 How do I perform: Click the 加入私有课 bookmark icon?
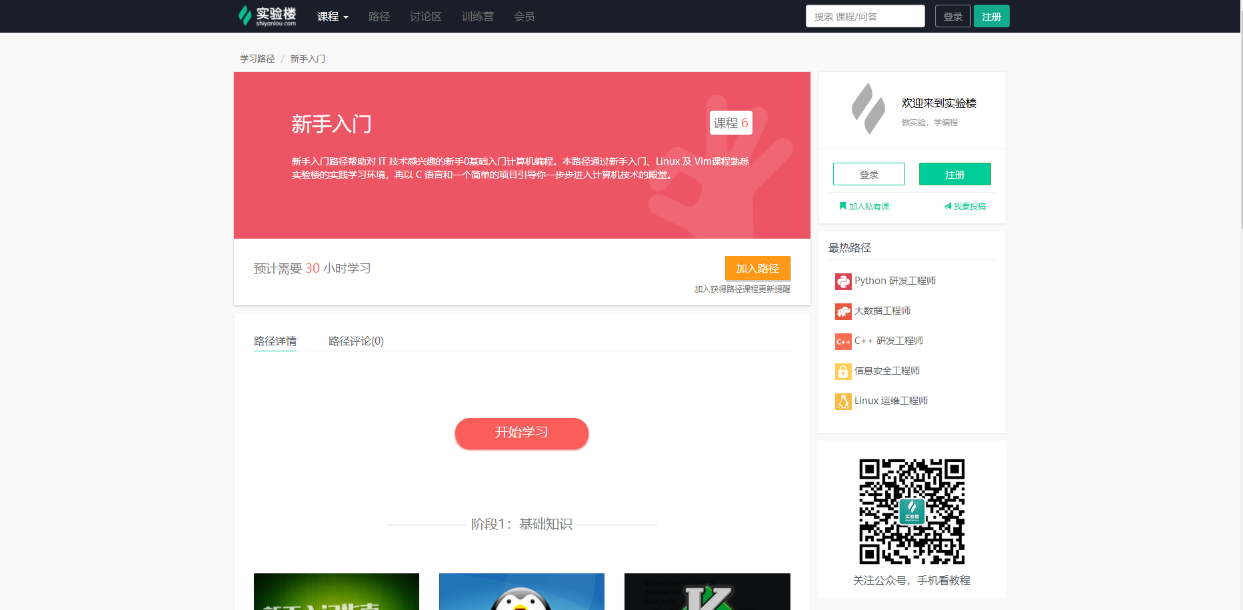(842, 206)
